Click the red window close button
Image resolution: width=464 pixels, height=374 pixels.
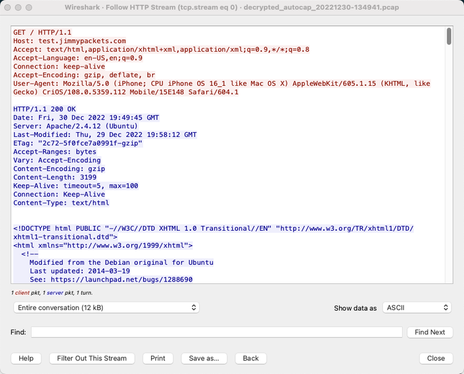click(7, 7)
